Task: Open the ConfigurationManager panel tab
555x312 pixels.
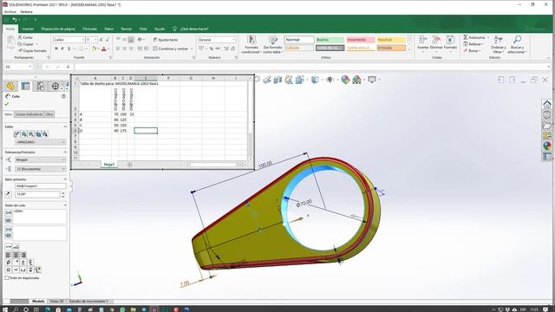Action: point(41,86)
